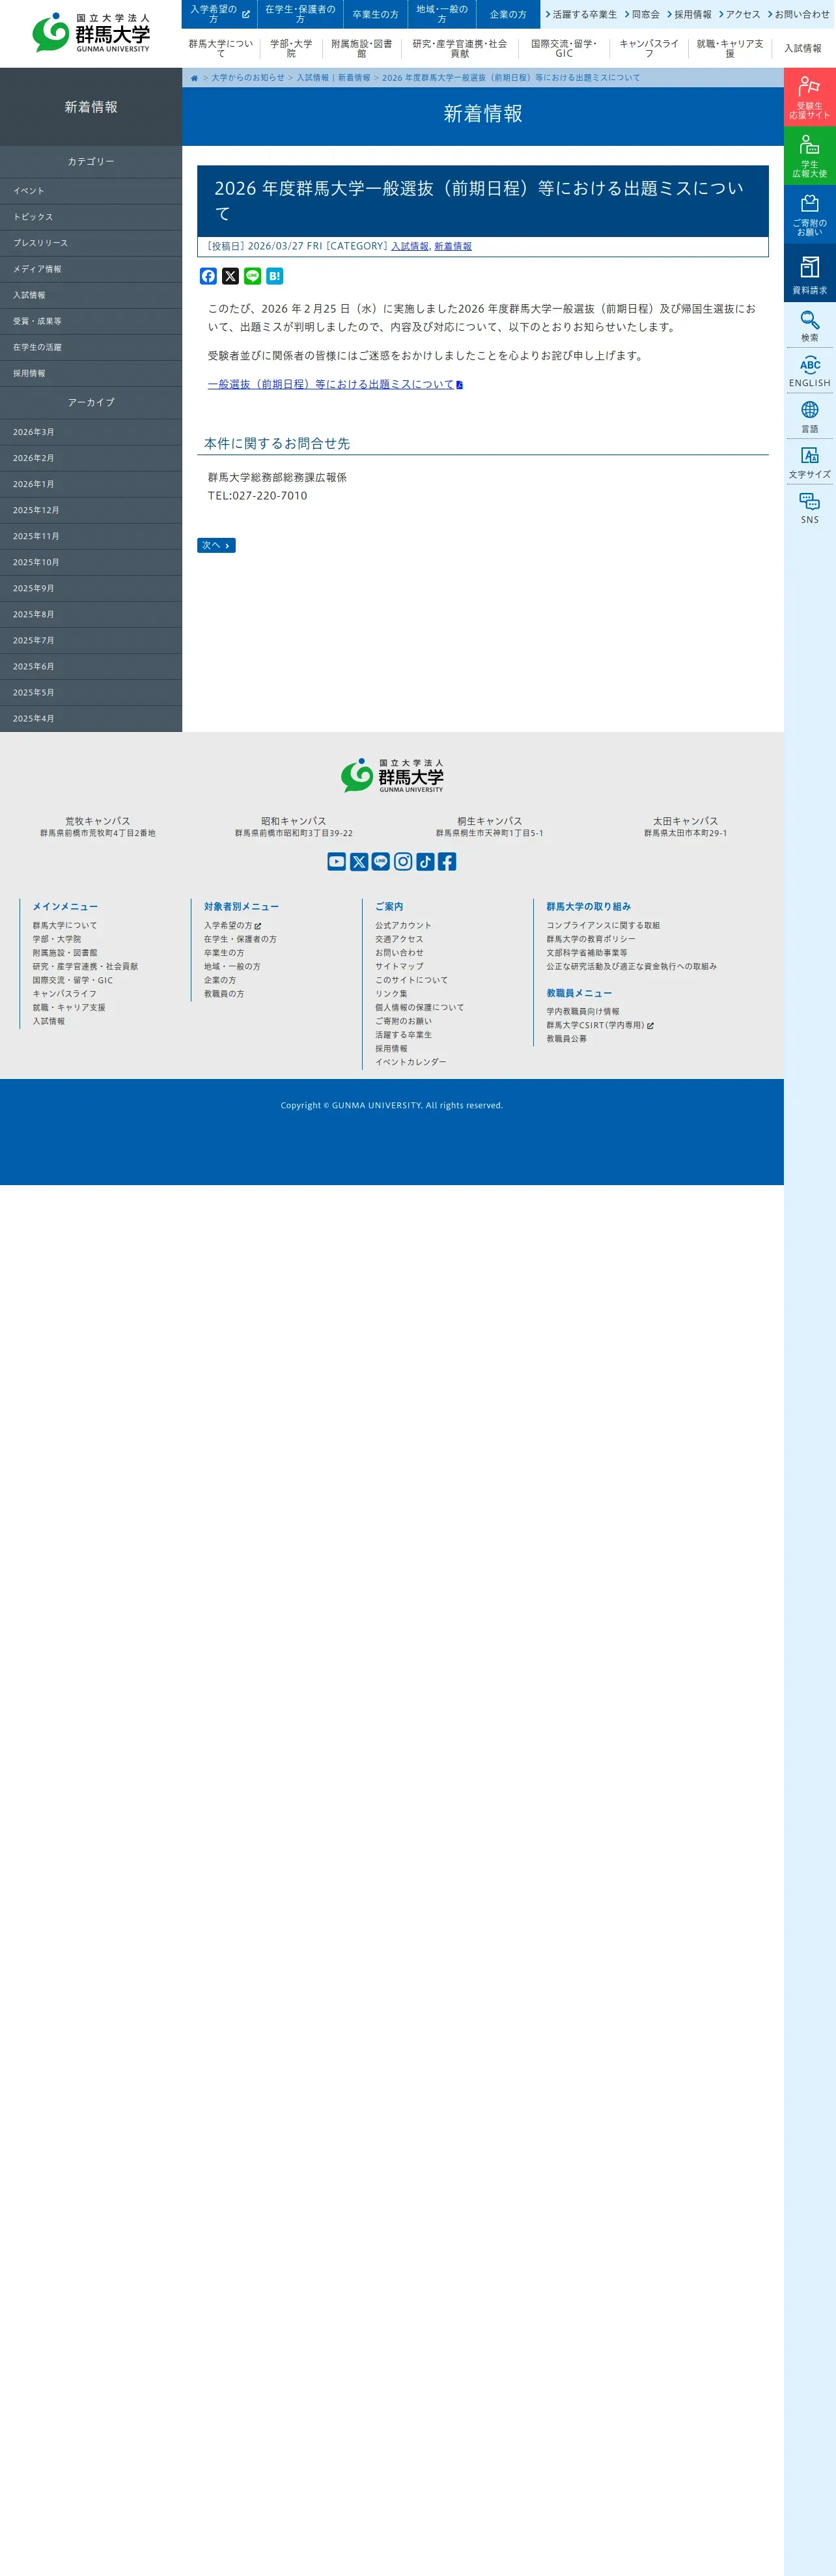The height and width of the screenshot is (2576, 836).
Task: Open 研究・産学官連携・社会貢献 menu
Action: (x=460, y=48)
